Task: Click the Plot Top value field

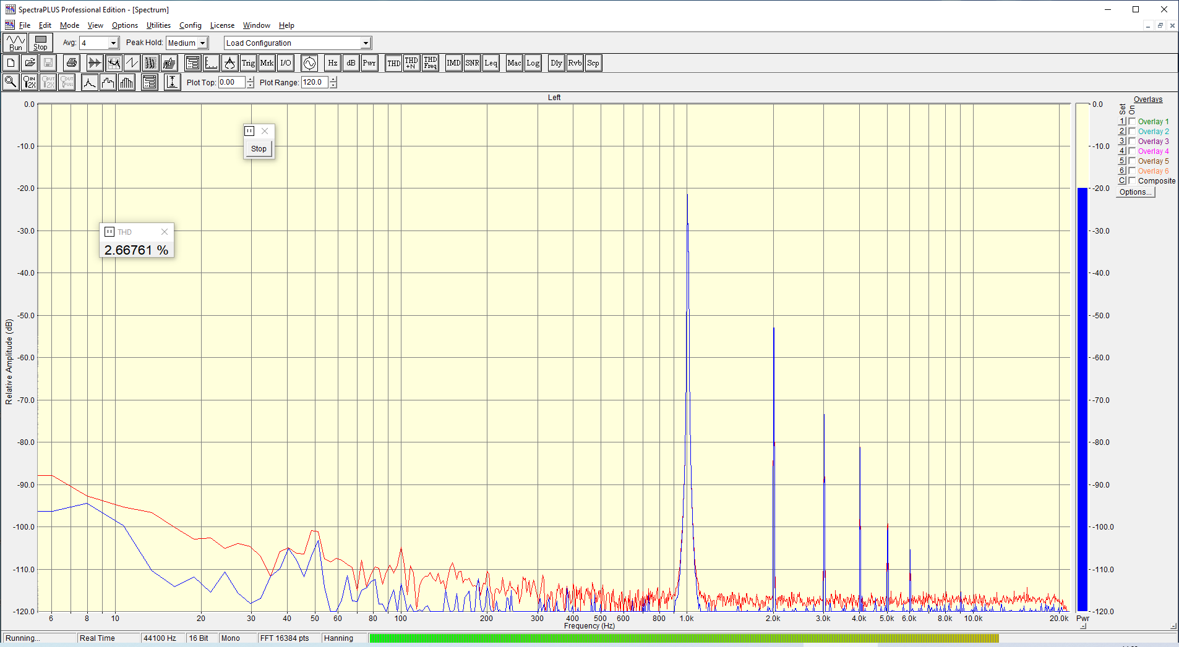Action: tap(231, 82)
